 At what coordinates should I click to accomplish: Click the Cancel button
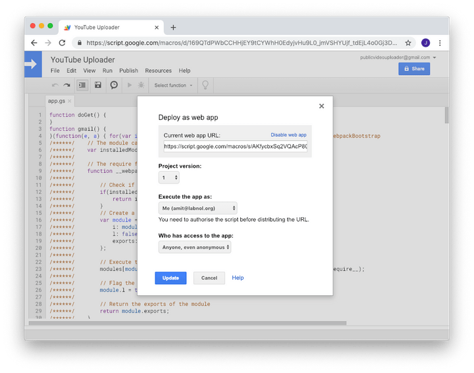209,278
